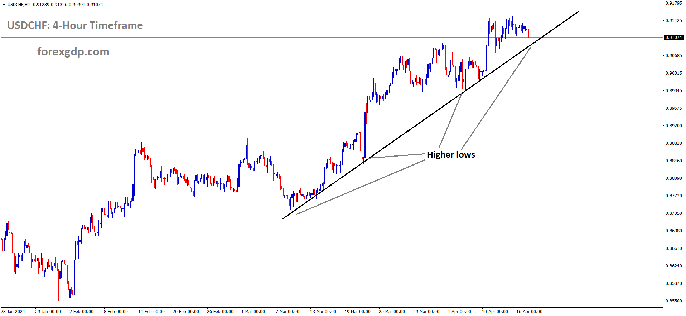The height and width of the screenshot is (316, 686).
Task: Click price label 0.87720 on scale
Action: 673,196
